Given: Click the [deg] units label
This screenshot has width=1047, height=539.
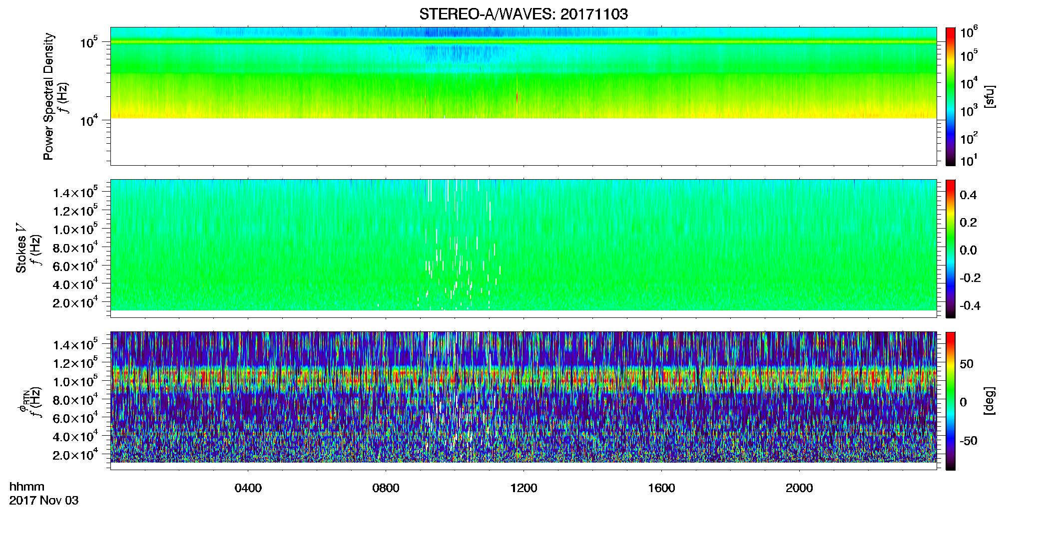Looking at the screenshot, I should point(990,401).
